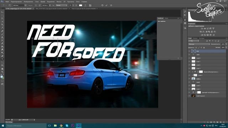Open the Windows Start menu
Viewport: 228px width, 128px height.
[x=3, y=126]
